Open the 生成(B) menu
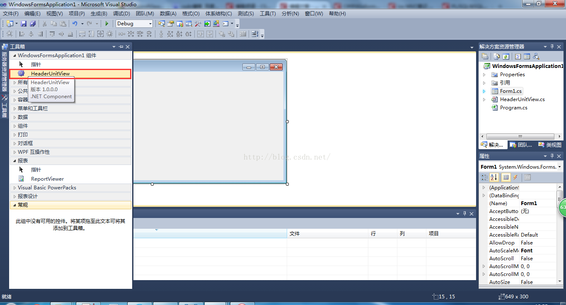 click(99, 14)
